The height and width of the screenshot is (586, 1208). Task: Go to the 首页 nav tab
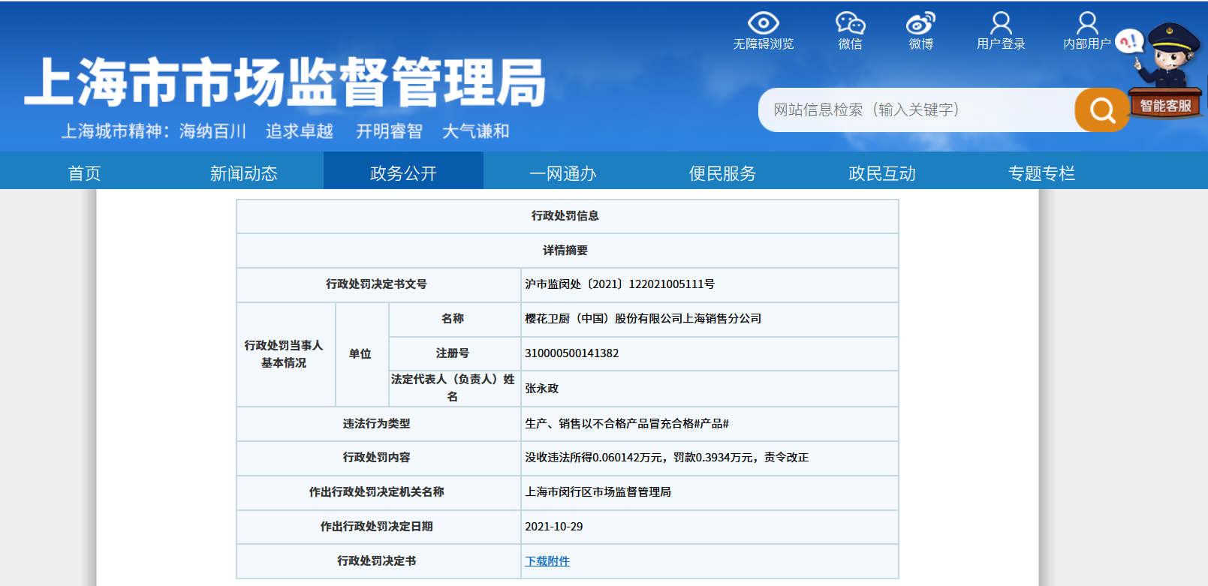point(84,173)
